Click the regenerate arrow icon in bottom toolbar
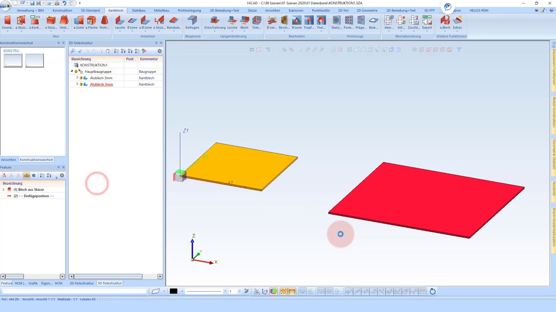The height and width of the screenshot is (312, 556). [x=433, y=292]
